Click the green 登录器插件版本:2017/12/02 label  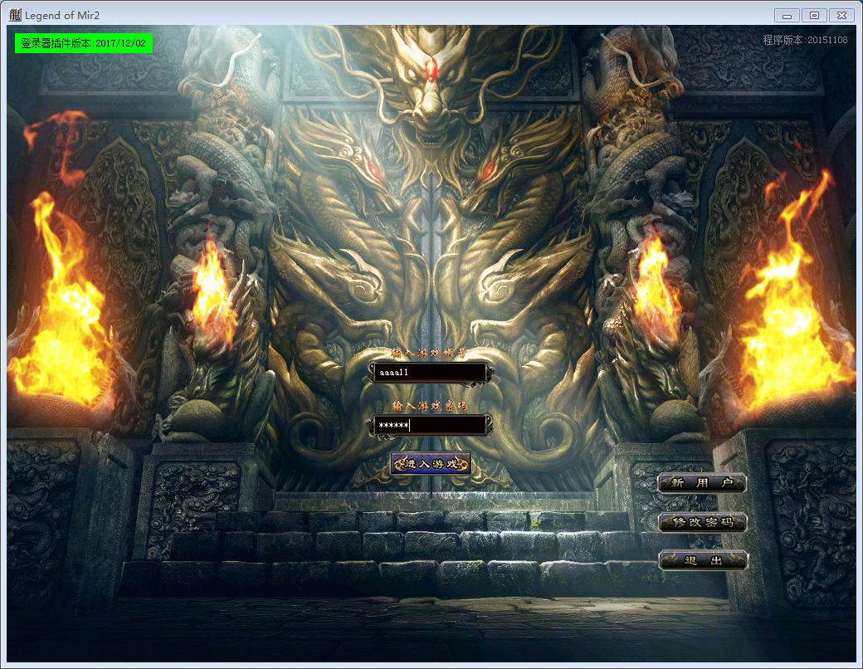[84, 43]
